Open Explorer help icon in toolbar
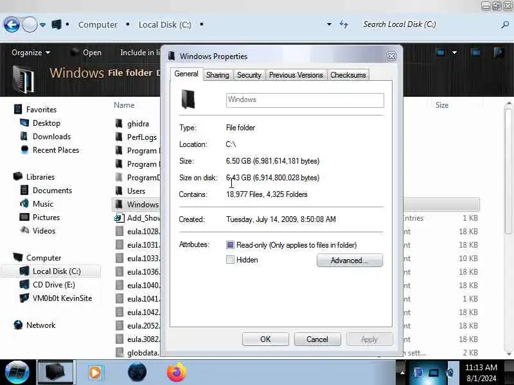The width and height of the screenshot is (514, 385). [499, 53]
